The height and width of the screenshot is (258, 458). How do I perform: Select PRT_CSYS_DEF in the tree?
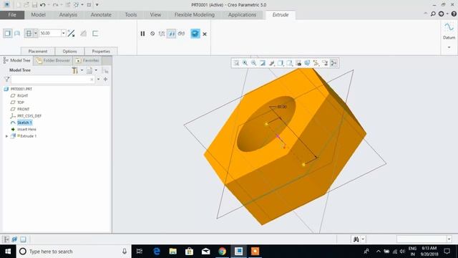[x=29, y=116]
